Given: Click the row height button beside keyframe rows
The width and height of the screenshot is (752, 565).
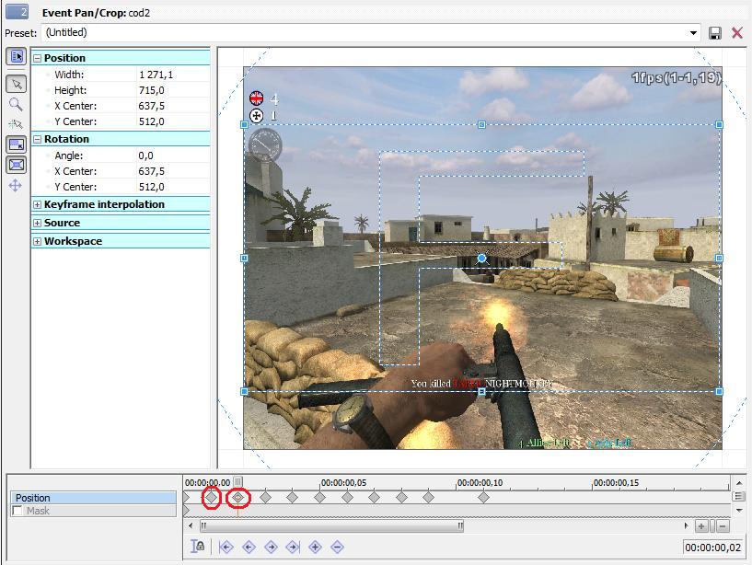Looking at the screenshot, I should coord(739,496).
